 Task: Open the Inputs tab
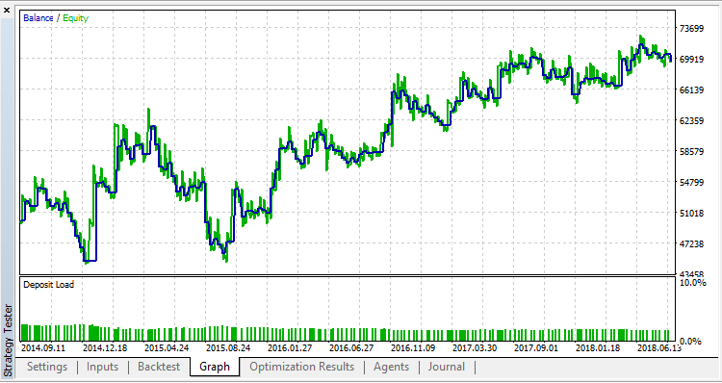click(x=102, y=367)
